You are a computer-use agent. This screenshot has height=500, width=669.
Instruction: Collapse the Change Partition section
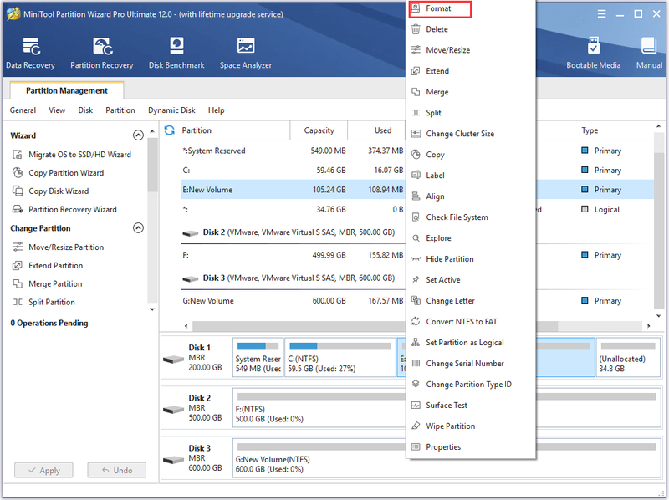(138, 227)
